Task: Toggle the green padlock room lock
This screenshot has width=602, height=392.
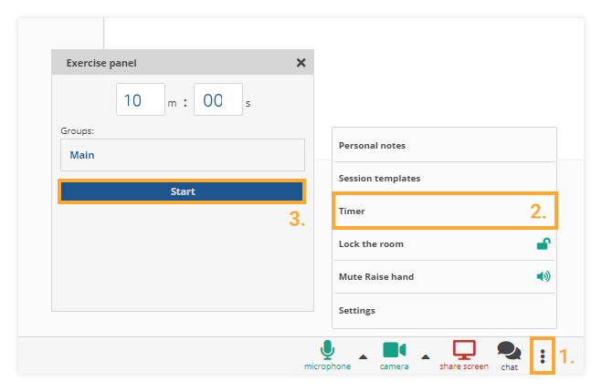Action: tap(544, 243)
